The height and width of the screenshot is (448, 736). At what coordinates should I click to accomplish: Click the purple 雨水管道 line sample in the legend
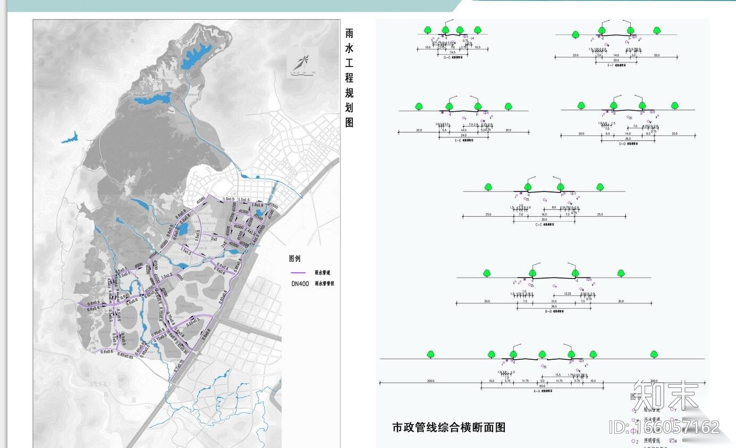tap(297, 272)
